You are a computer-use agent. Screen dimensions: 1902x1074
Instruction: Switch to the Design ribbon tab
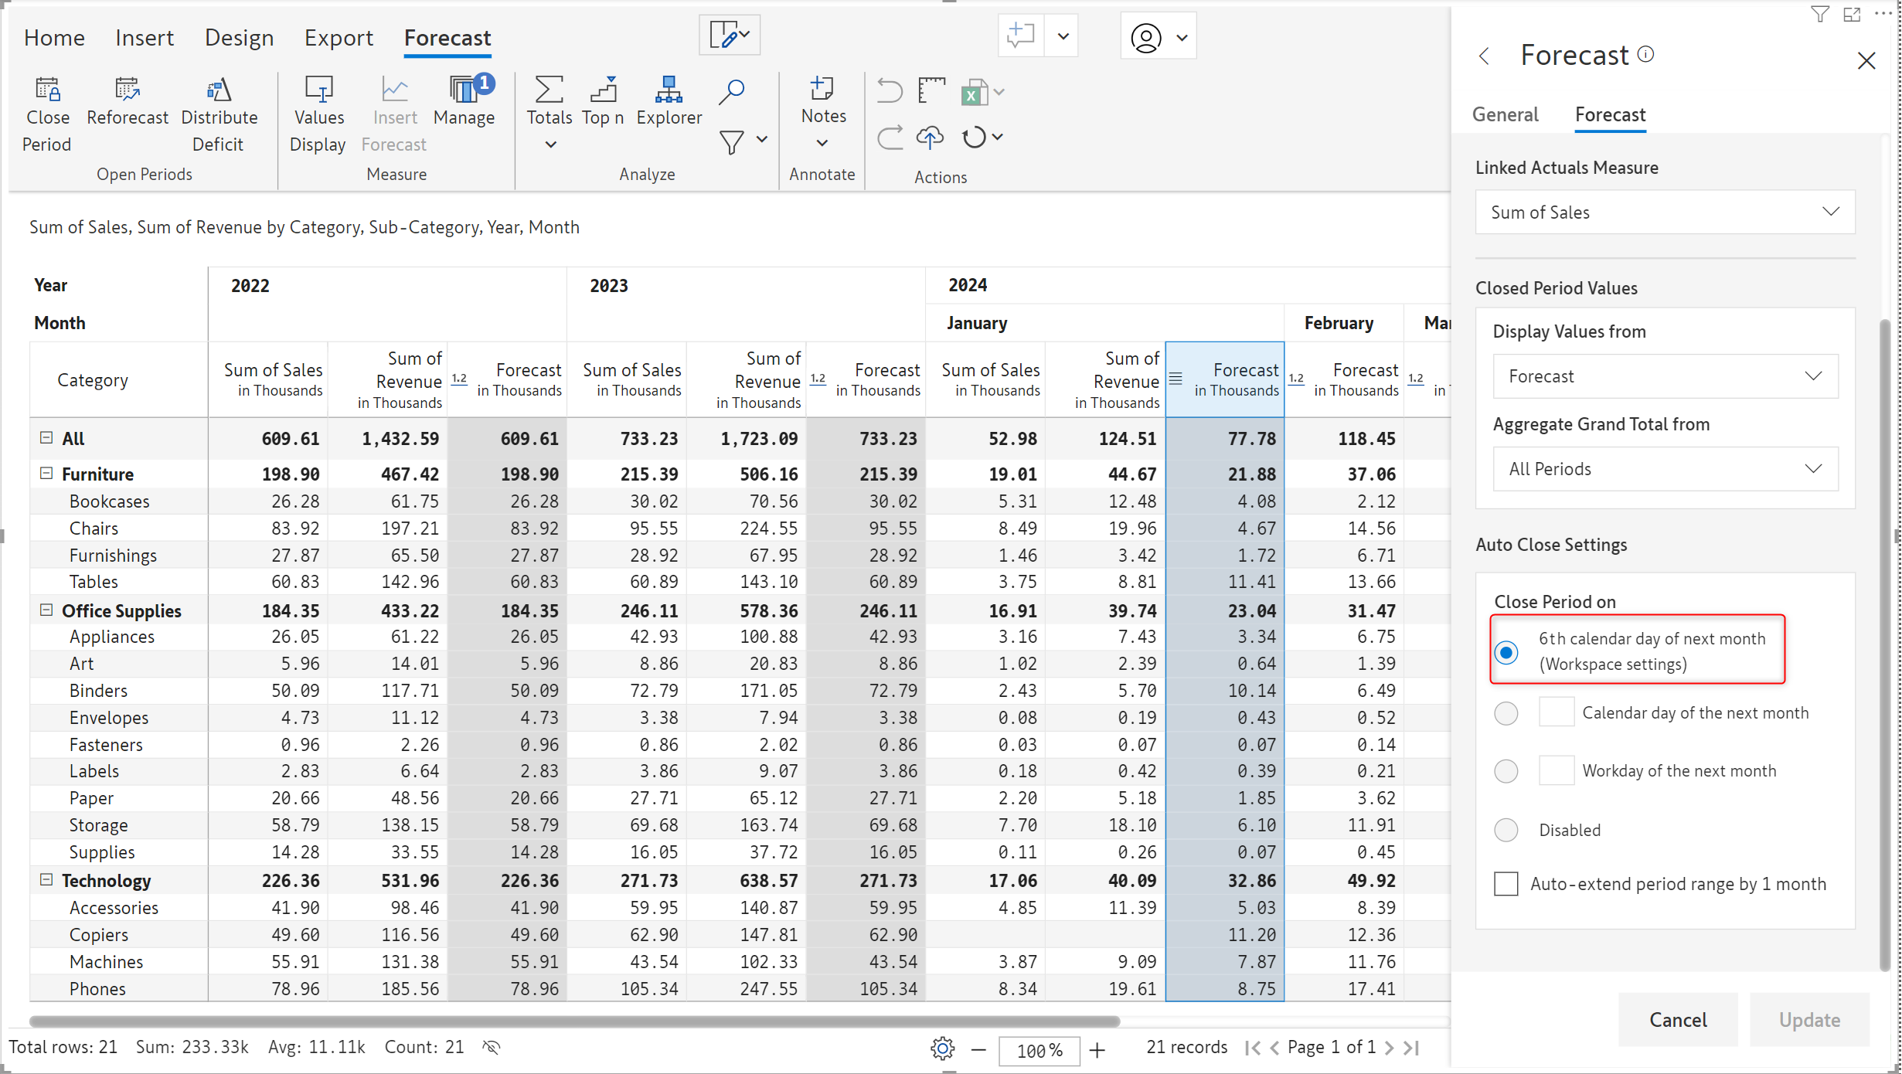point(239,38)
